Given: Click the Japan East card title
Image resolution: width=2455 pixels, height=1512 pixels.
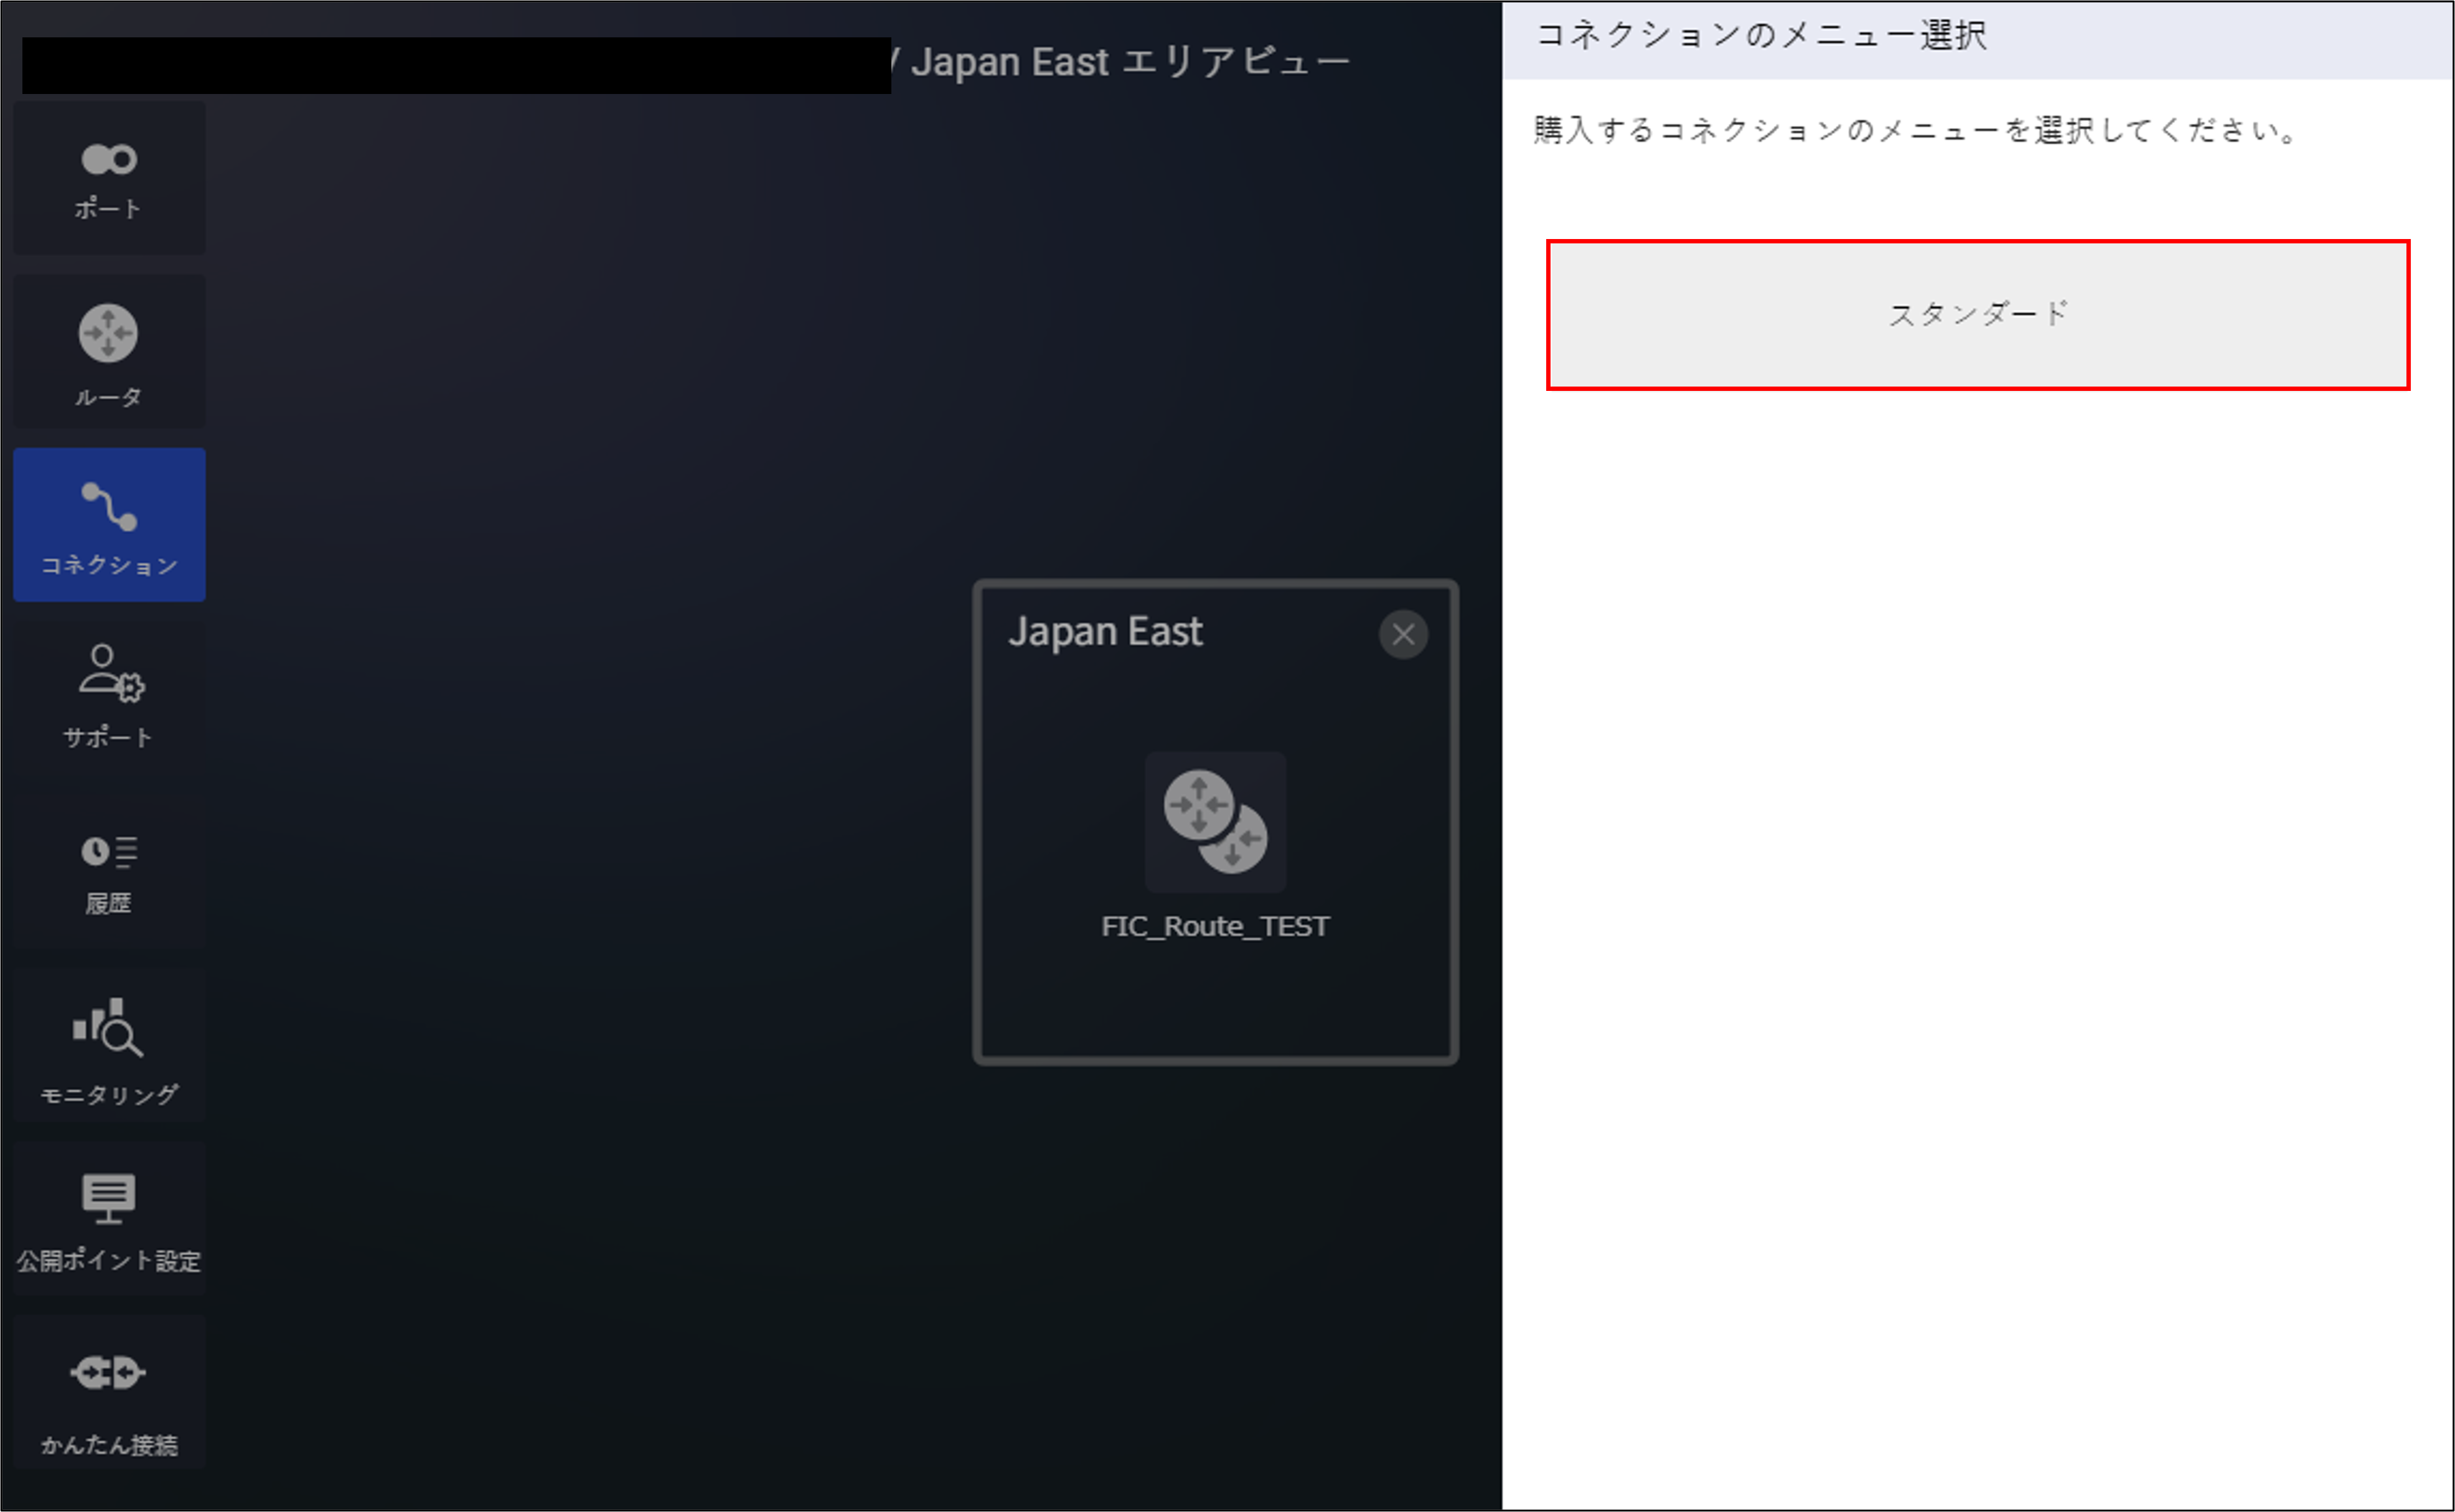Looking at the screenshot, I should point(1105,632).
